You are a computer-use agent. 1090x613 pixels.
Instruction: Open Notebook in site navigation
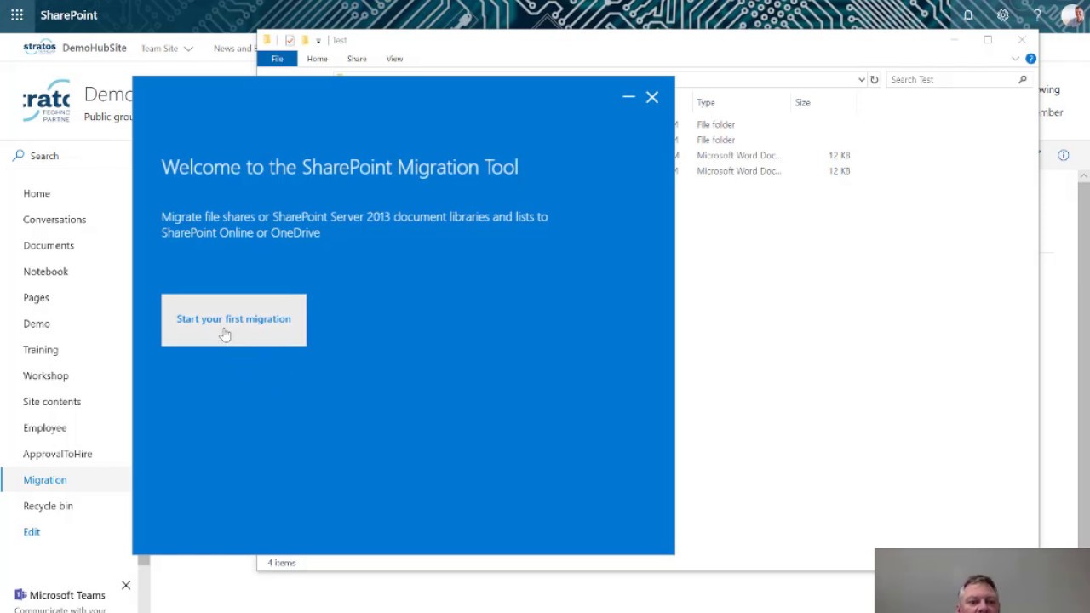(46, 272)
